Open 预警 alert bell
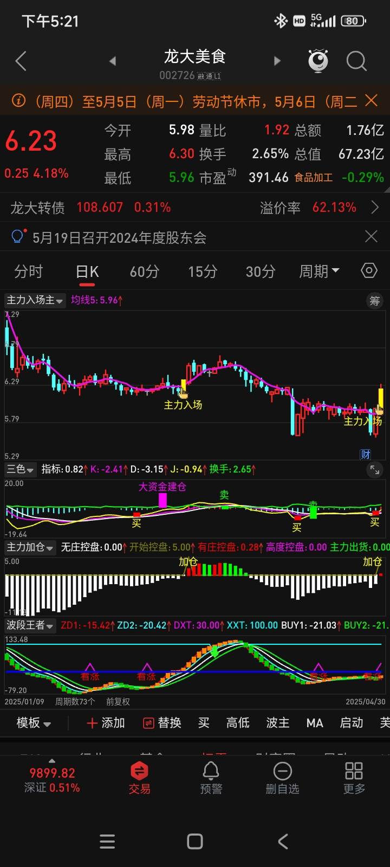The height and width of the screenshot is (867, 390). click(x=211, y=778)
